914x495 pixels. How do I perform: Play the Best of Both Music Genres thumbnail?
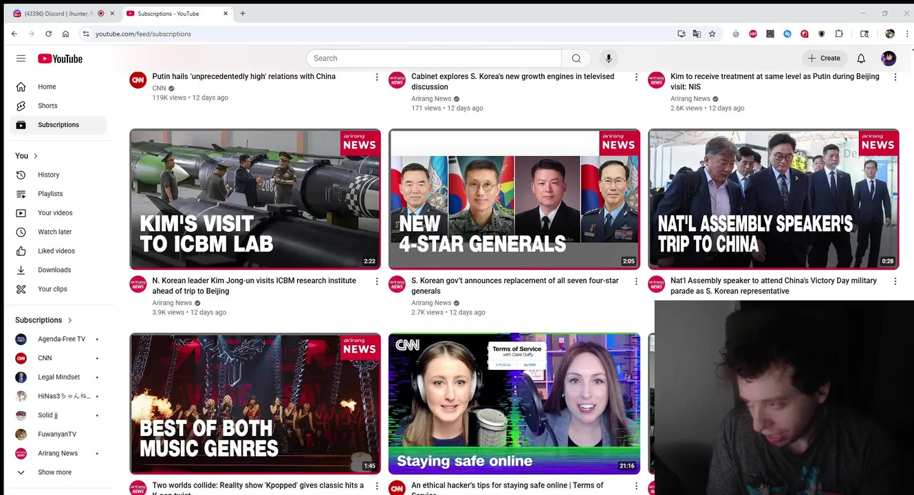pos(255,404)
